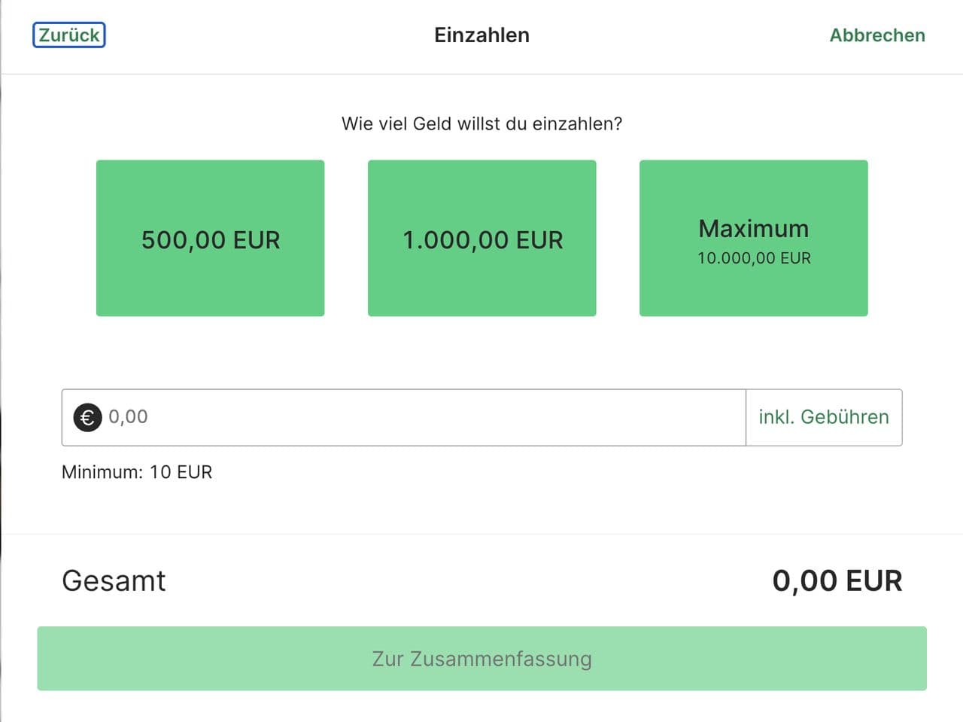Screen dimensions: 963x722
Task: Click the EUR text on the 500,00 tile
Action: [257, 240]
